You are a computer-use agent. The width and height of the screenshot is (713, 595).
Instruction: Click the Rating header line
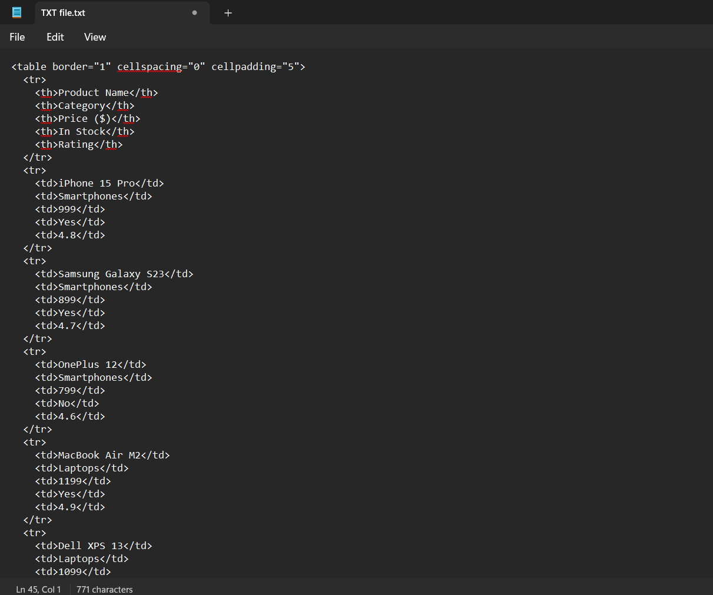(x=79, y=144)
